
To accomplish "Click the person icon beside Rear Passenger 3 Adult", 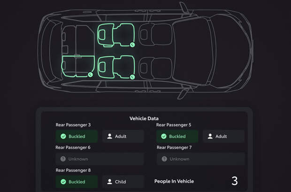I will 110,136.
